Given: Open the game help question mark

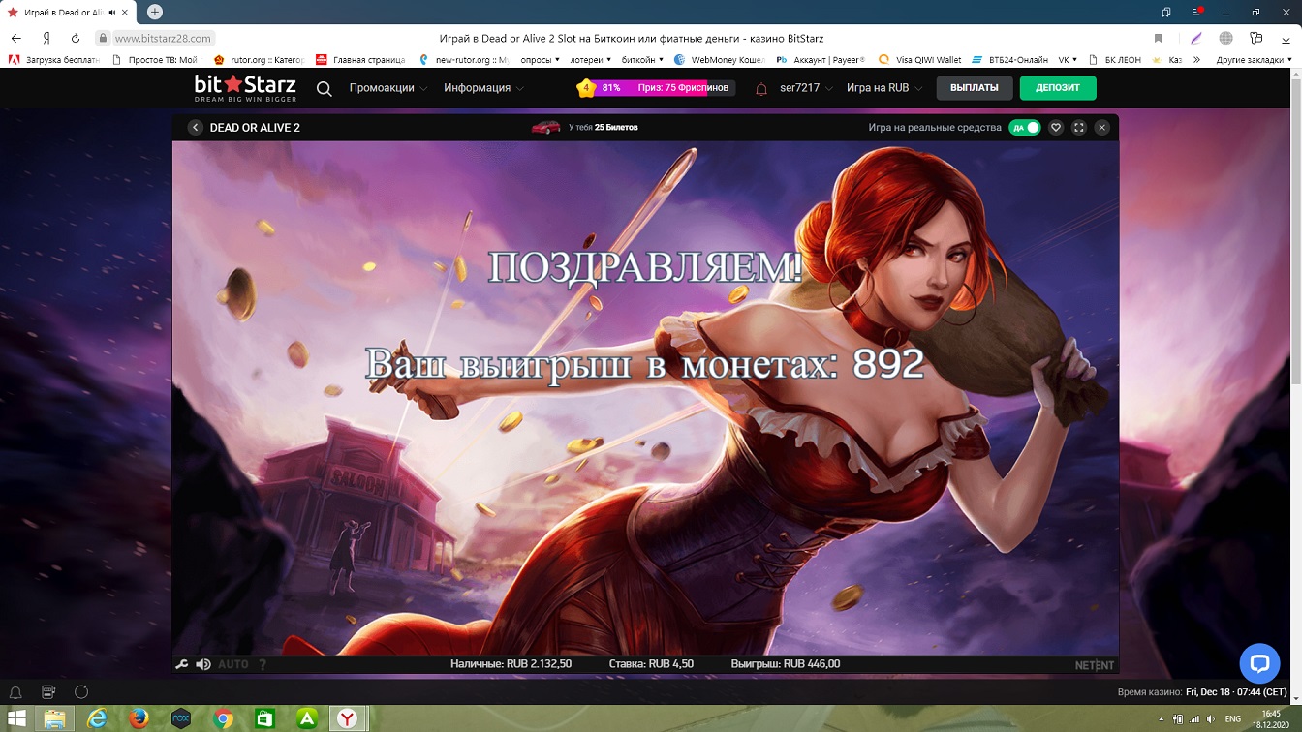Looking at the screenshot, I should point(263,664).
